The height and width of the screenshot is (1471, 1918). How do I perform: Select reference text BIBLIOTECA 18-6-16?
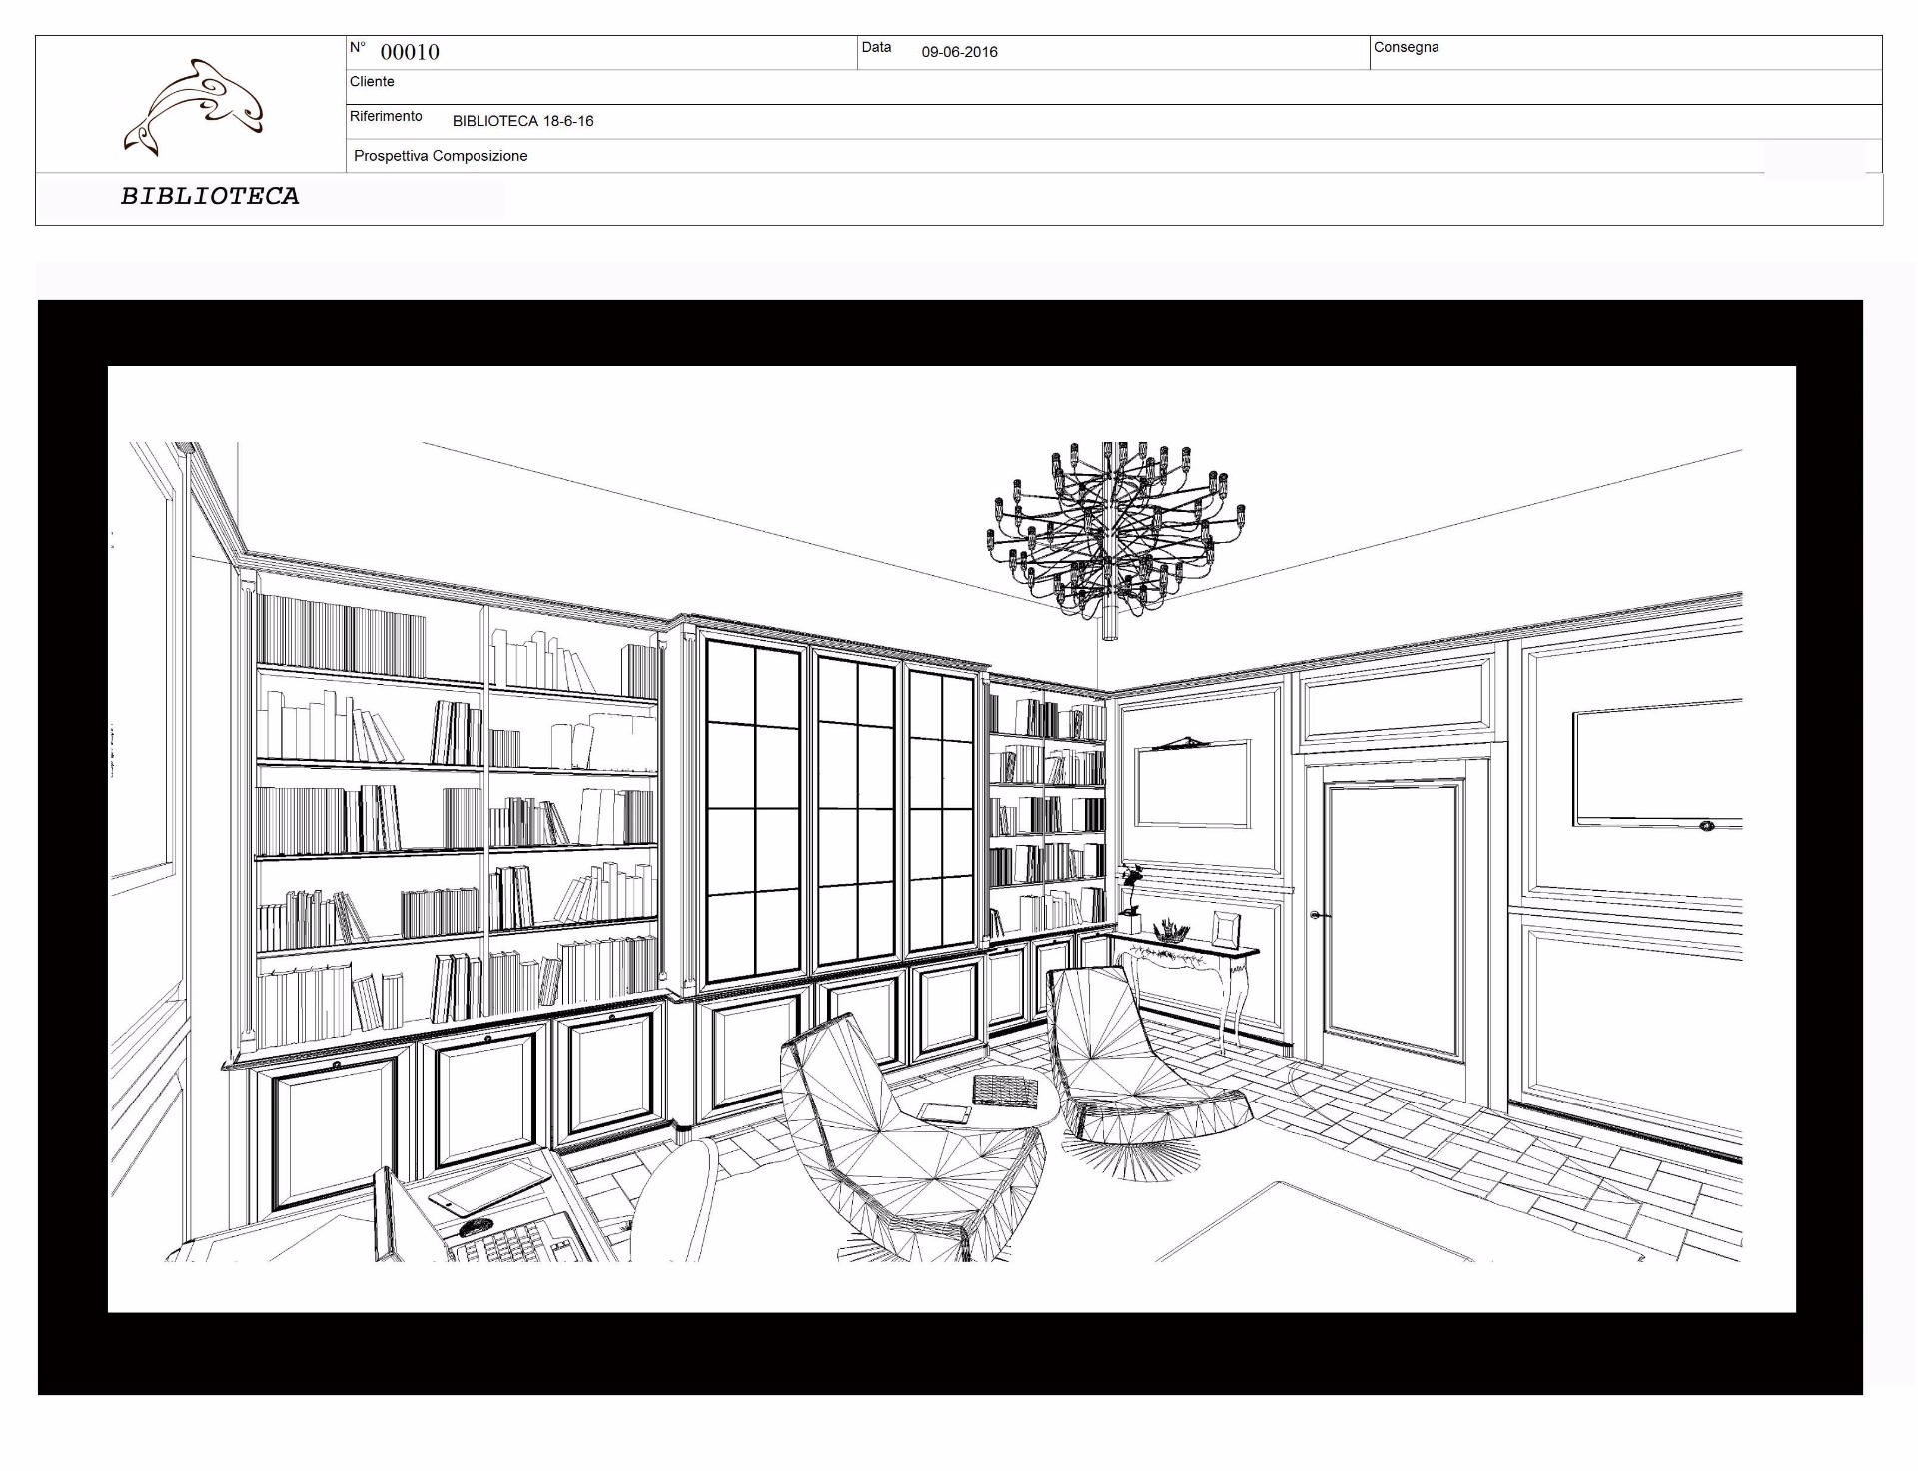tap(522, 121)
